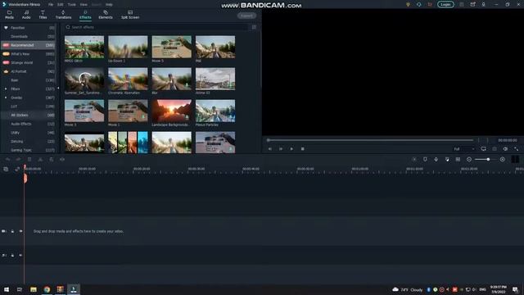Click the Redo icon in timeline toolbar

click(x=18, y=160)
